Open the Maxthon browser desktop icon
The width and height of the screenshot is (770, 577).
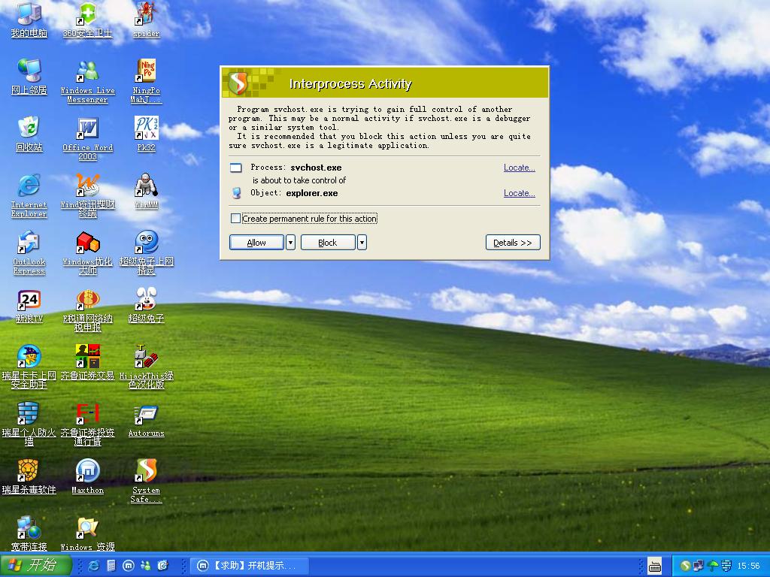pyautogui.click(x=87, y=472)
